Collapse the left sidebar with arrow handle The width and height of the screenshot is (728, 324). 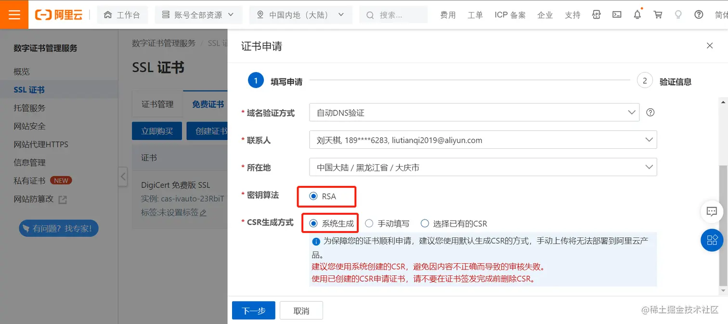tap(123, 177)
